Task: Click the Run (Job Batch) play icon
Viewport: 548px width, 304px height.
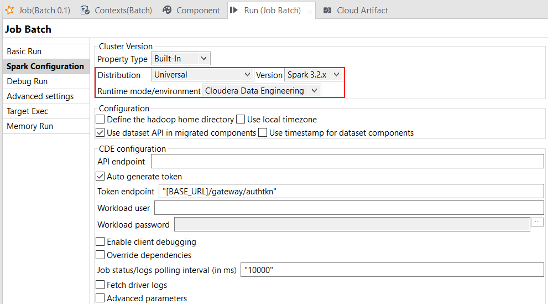Action: (234, 10)
